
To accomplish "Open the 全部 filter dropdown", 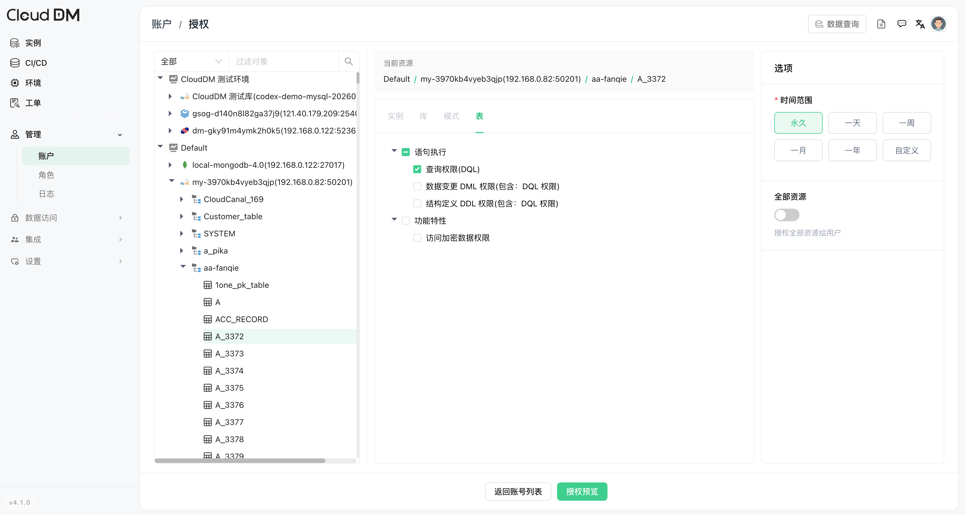I will 191,61.
